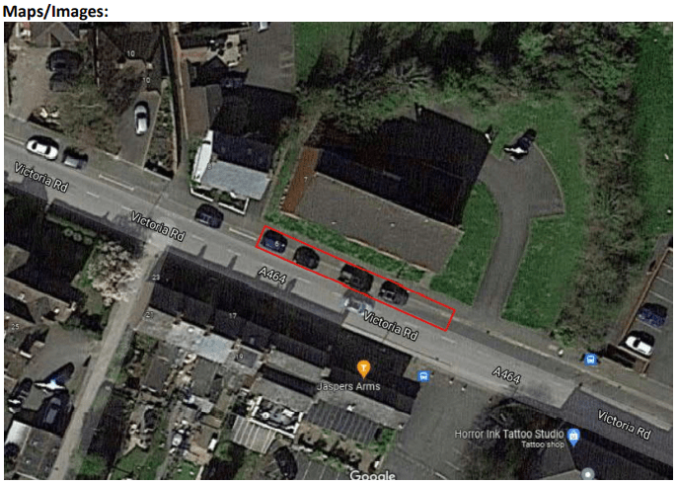This screenshot has width=677, height=485.
Task: Click the A464 label near the tattoo studio
Action: click(506, 375)
